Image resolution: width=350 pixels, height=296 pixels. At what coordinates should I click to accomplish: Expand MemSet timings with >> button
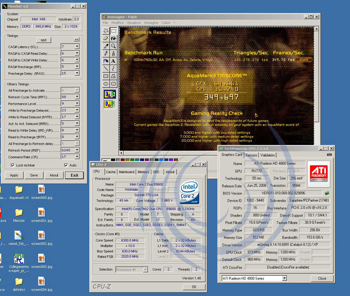77,40
